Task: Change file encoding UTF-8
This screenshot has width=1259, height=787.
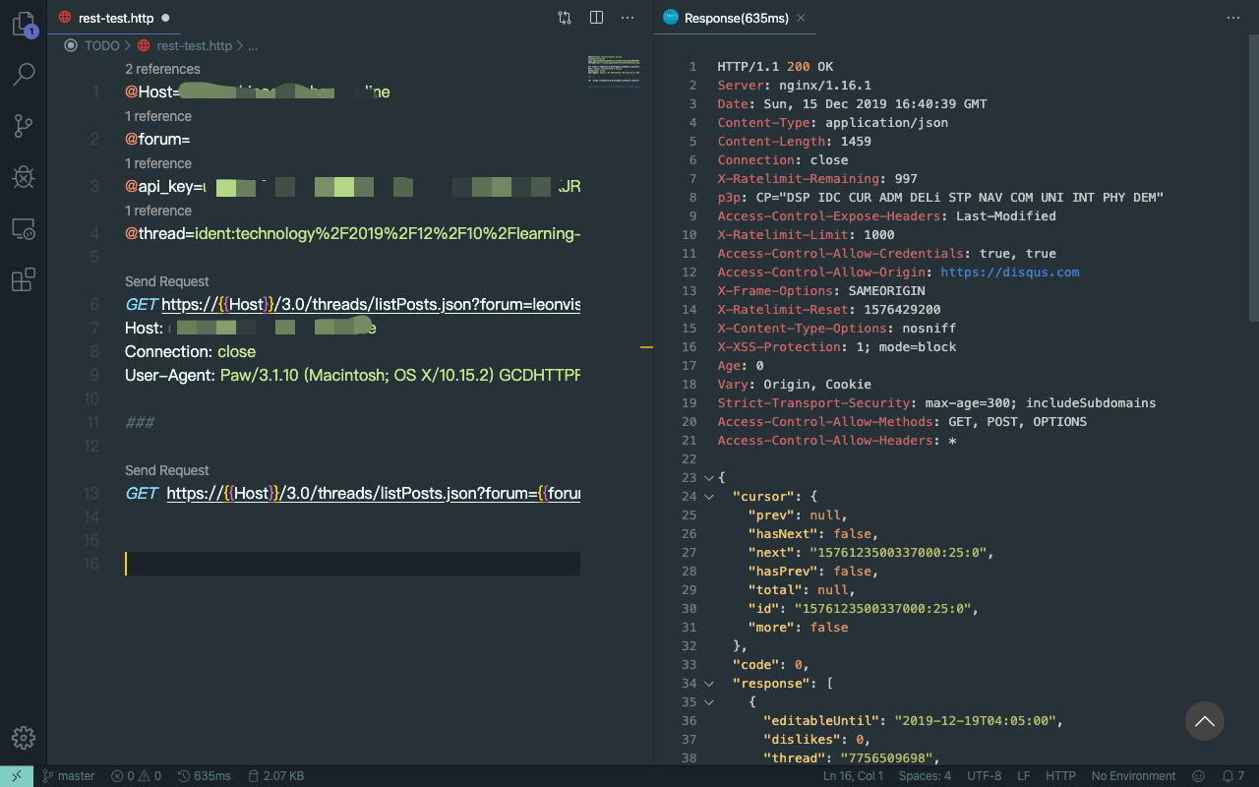Action: coord(984,776)
